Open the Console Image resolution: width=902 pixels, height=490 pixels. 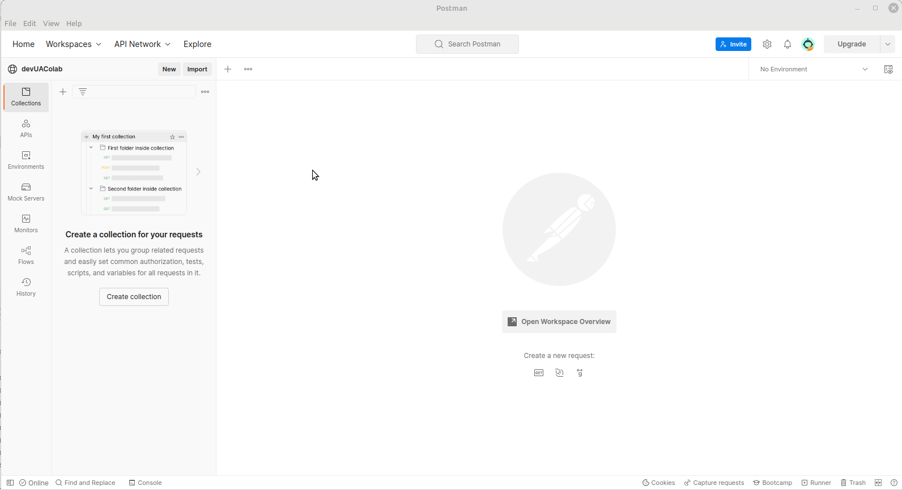pos(146,483)
